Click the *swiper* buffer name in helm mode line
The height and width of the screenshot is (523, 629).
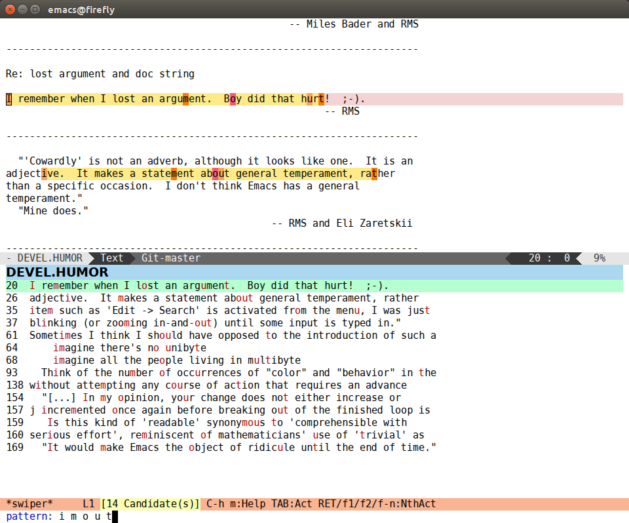coord(29,504)
